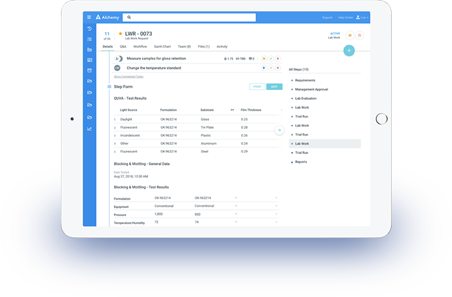Click the table scroll right arrow button
Image resolution: width=452 pixels, height=297 pixels.
[x=279, y=130]
